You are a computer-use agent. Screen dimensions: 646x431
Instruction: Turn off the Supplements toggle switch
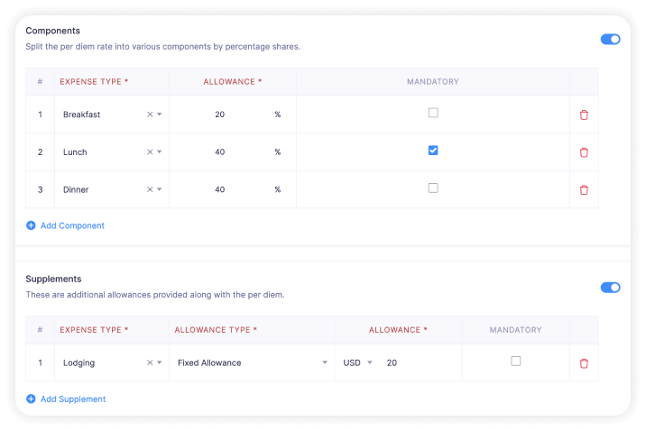tap(611, 288)
